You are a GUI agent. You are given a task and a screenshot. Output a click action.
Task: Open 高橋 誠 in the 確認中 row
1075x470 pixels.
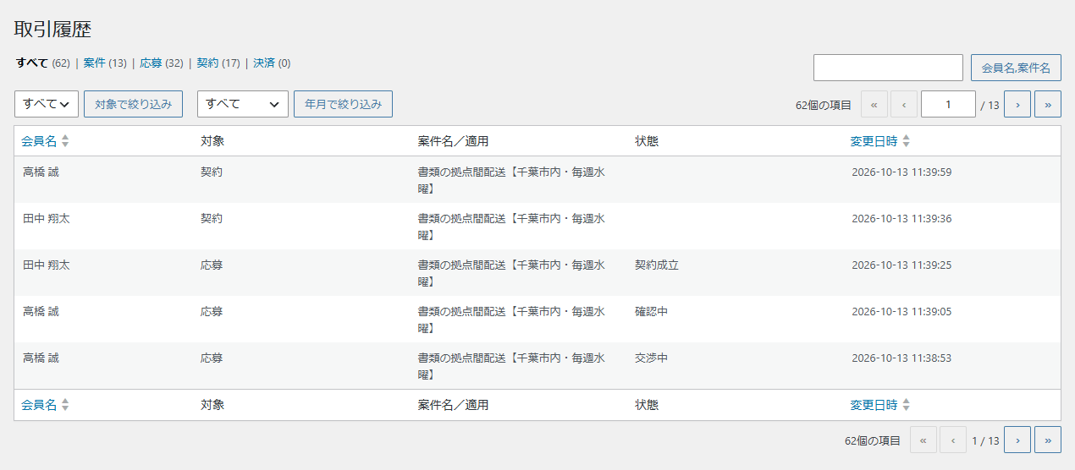pyautogui.click(x=41, y=311)
